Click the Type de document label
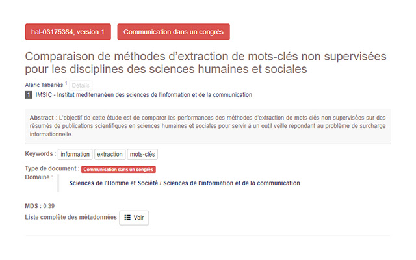This screenshot has height=260, width=416. (x=52, y=168)
